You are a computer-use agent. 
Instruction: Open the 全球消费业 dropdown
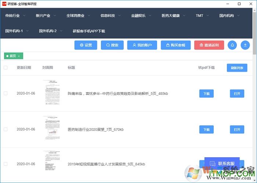click(78, 15)
